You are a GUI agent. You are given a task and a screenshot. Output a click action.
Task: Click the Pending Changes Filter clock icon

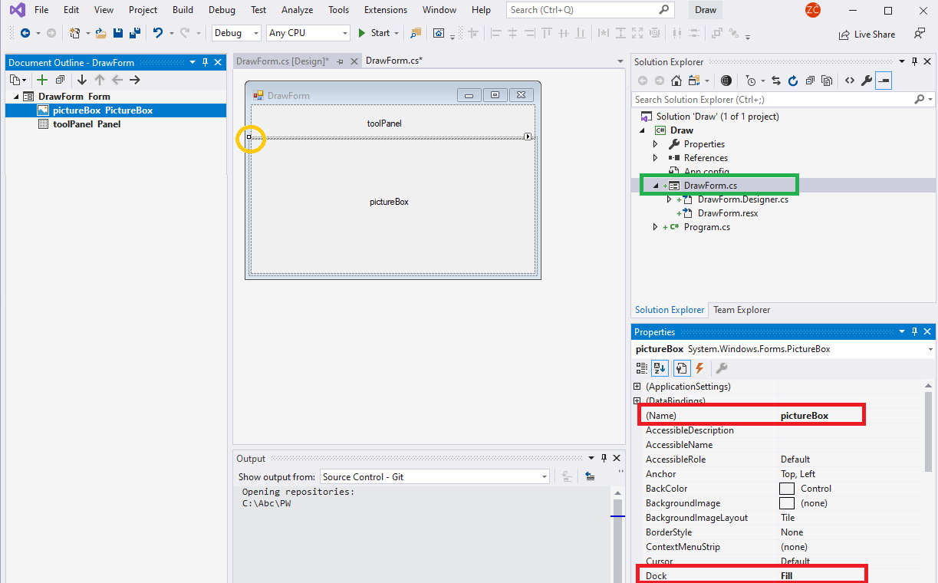tap(752, 81)
